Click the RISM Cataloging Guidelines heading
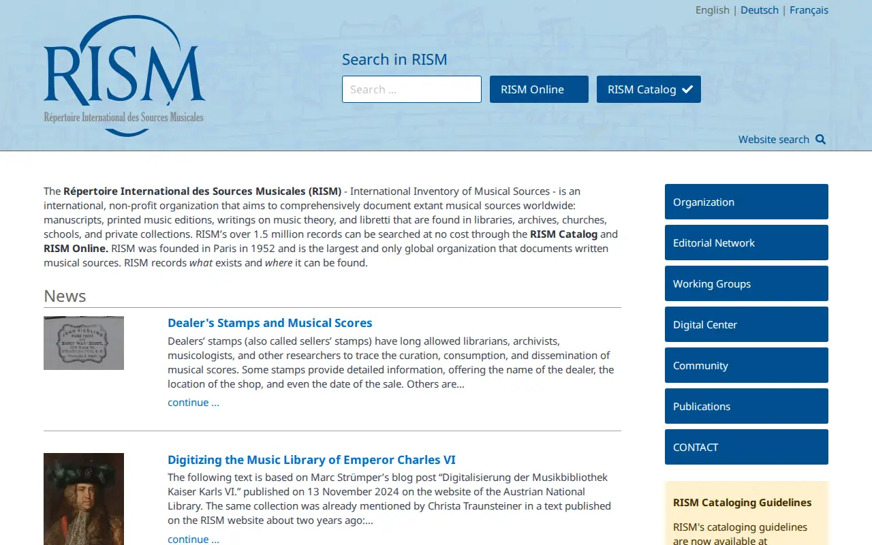Image resolution: width=872 pixels, height=545 pixels. tap(743, 503)
